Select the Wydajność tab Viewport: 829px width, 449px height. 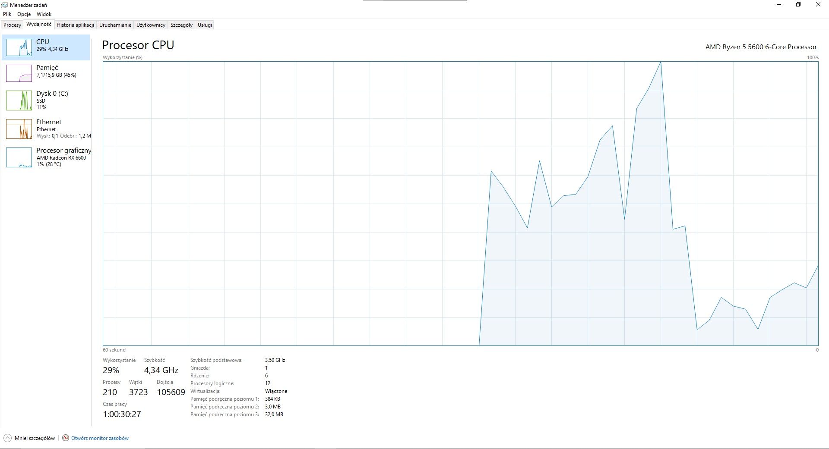coord(39,24)
